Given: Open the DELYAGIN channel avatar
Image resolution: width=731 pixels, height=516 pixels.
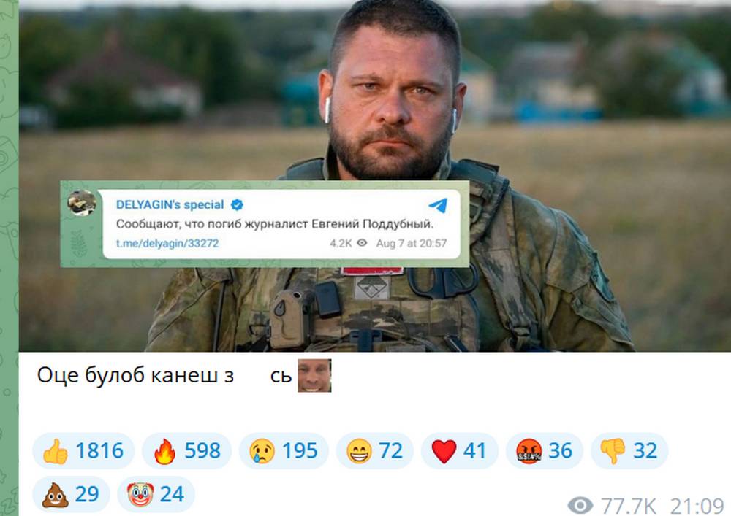Looking at the screenshot, I should 82,204.
